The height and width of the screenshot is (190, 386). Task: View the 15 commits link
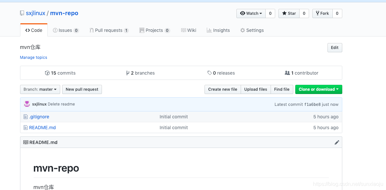click(60, 73)
